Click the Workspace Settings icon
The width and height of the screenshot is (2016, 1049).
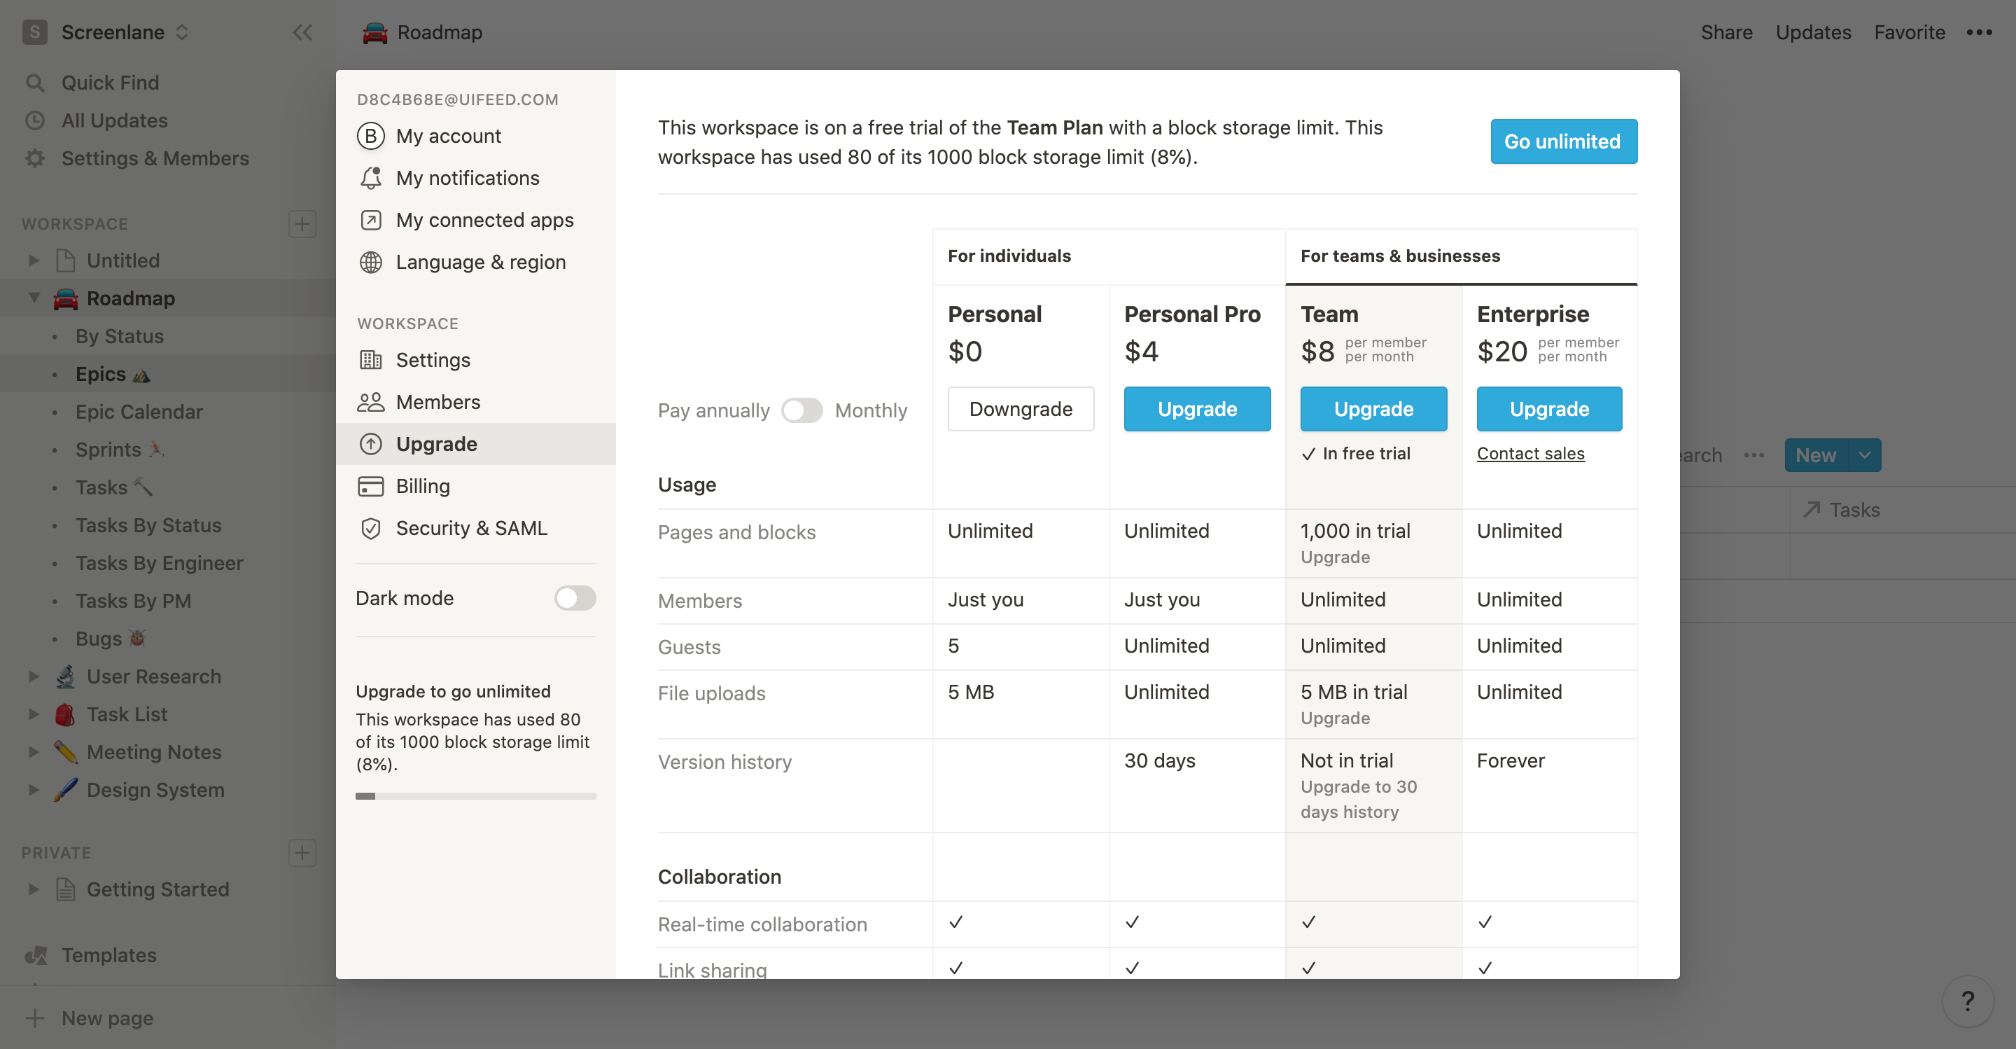[x=372, y=359]
